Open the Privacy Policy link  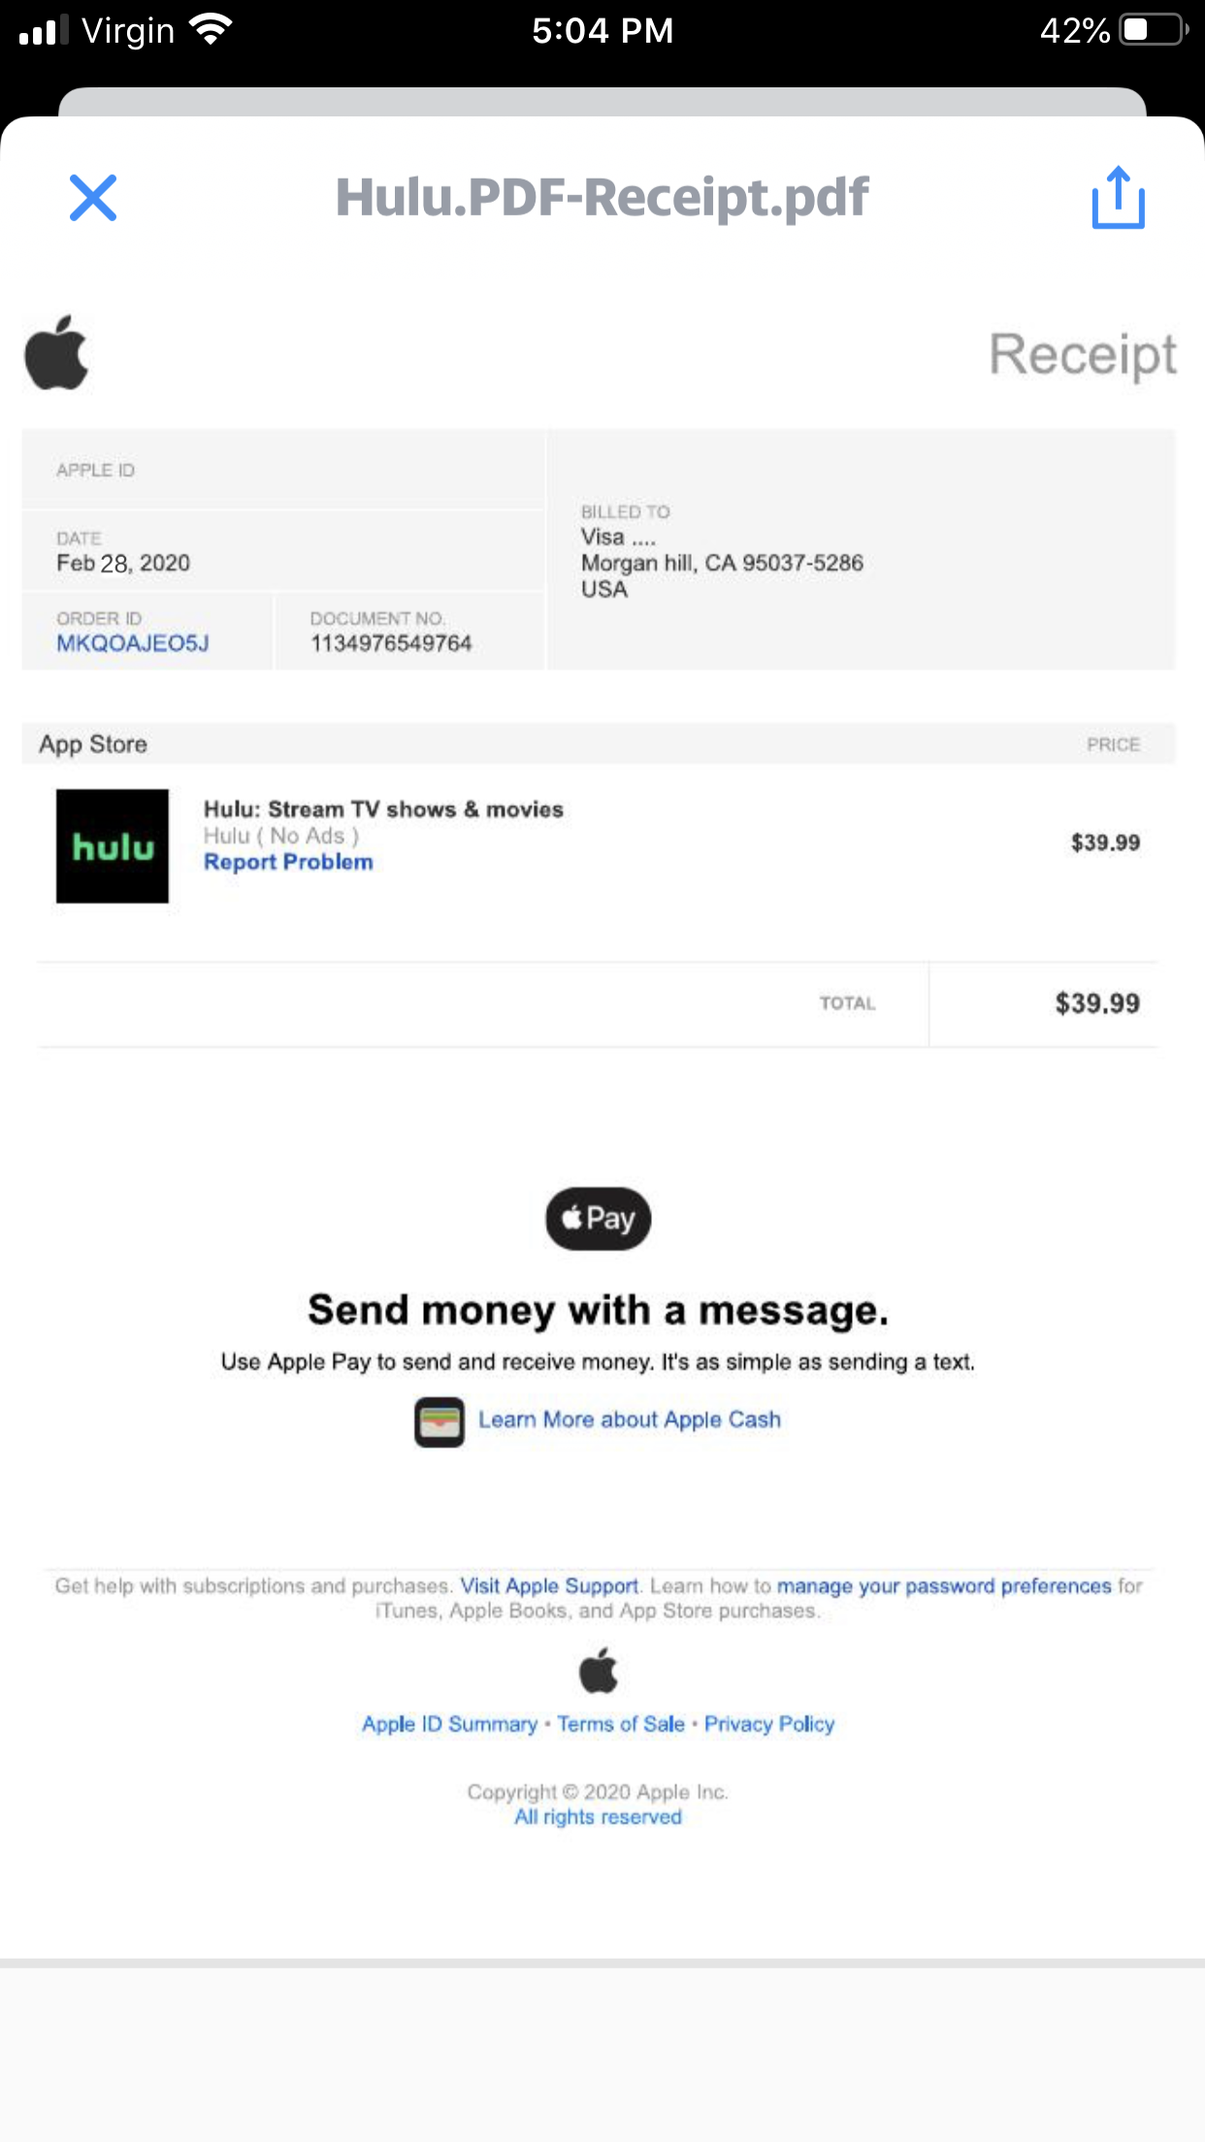click(769, 1724)
